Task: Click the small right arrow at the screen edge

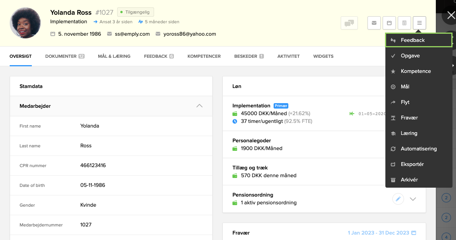Action: [x=453, y=66]
